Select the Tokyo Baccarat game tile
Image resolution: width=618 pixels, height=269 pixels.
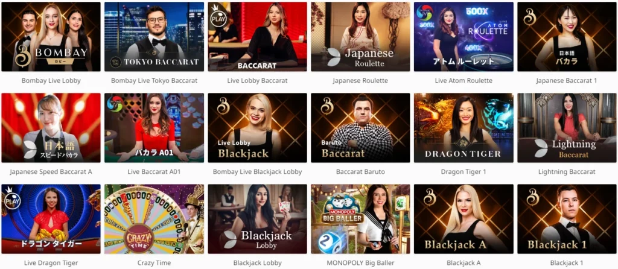pyautogui.click(x=154, y=37)
